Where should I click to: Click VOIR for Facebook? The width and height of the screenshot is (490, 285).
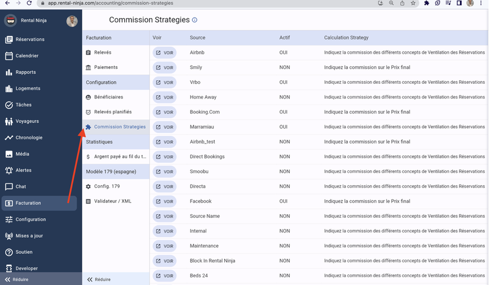coord(165,202)
